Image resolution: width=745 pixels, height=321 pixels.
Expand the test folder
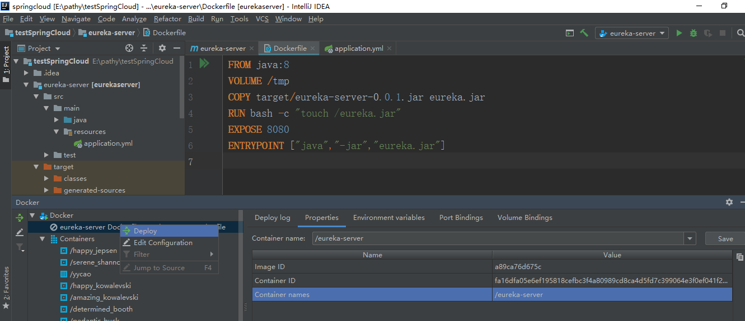tap(46, 155)
